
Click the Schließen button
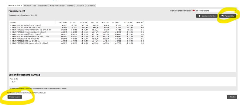point(232,97)
